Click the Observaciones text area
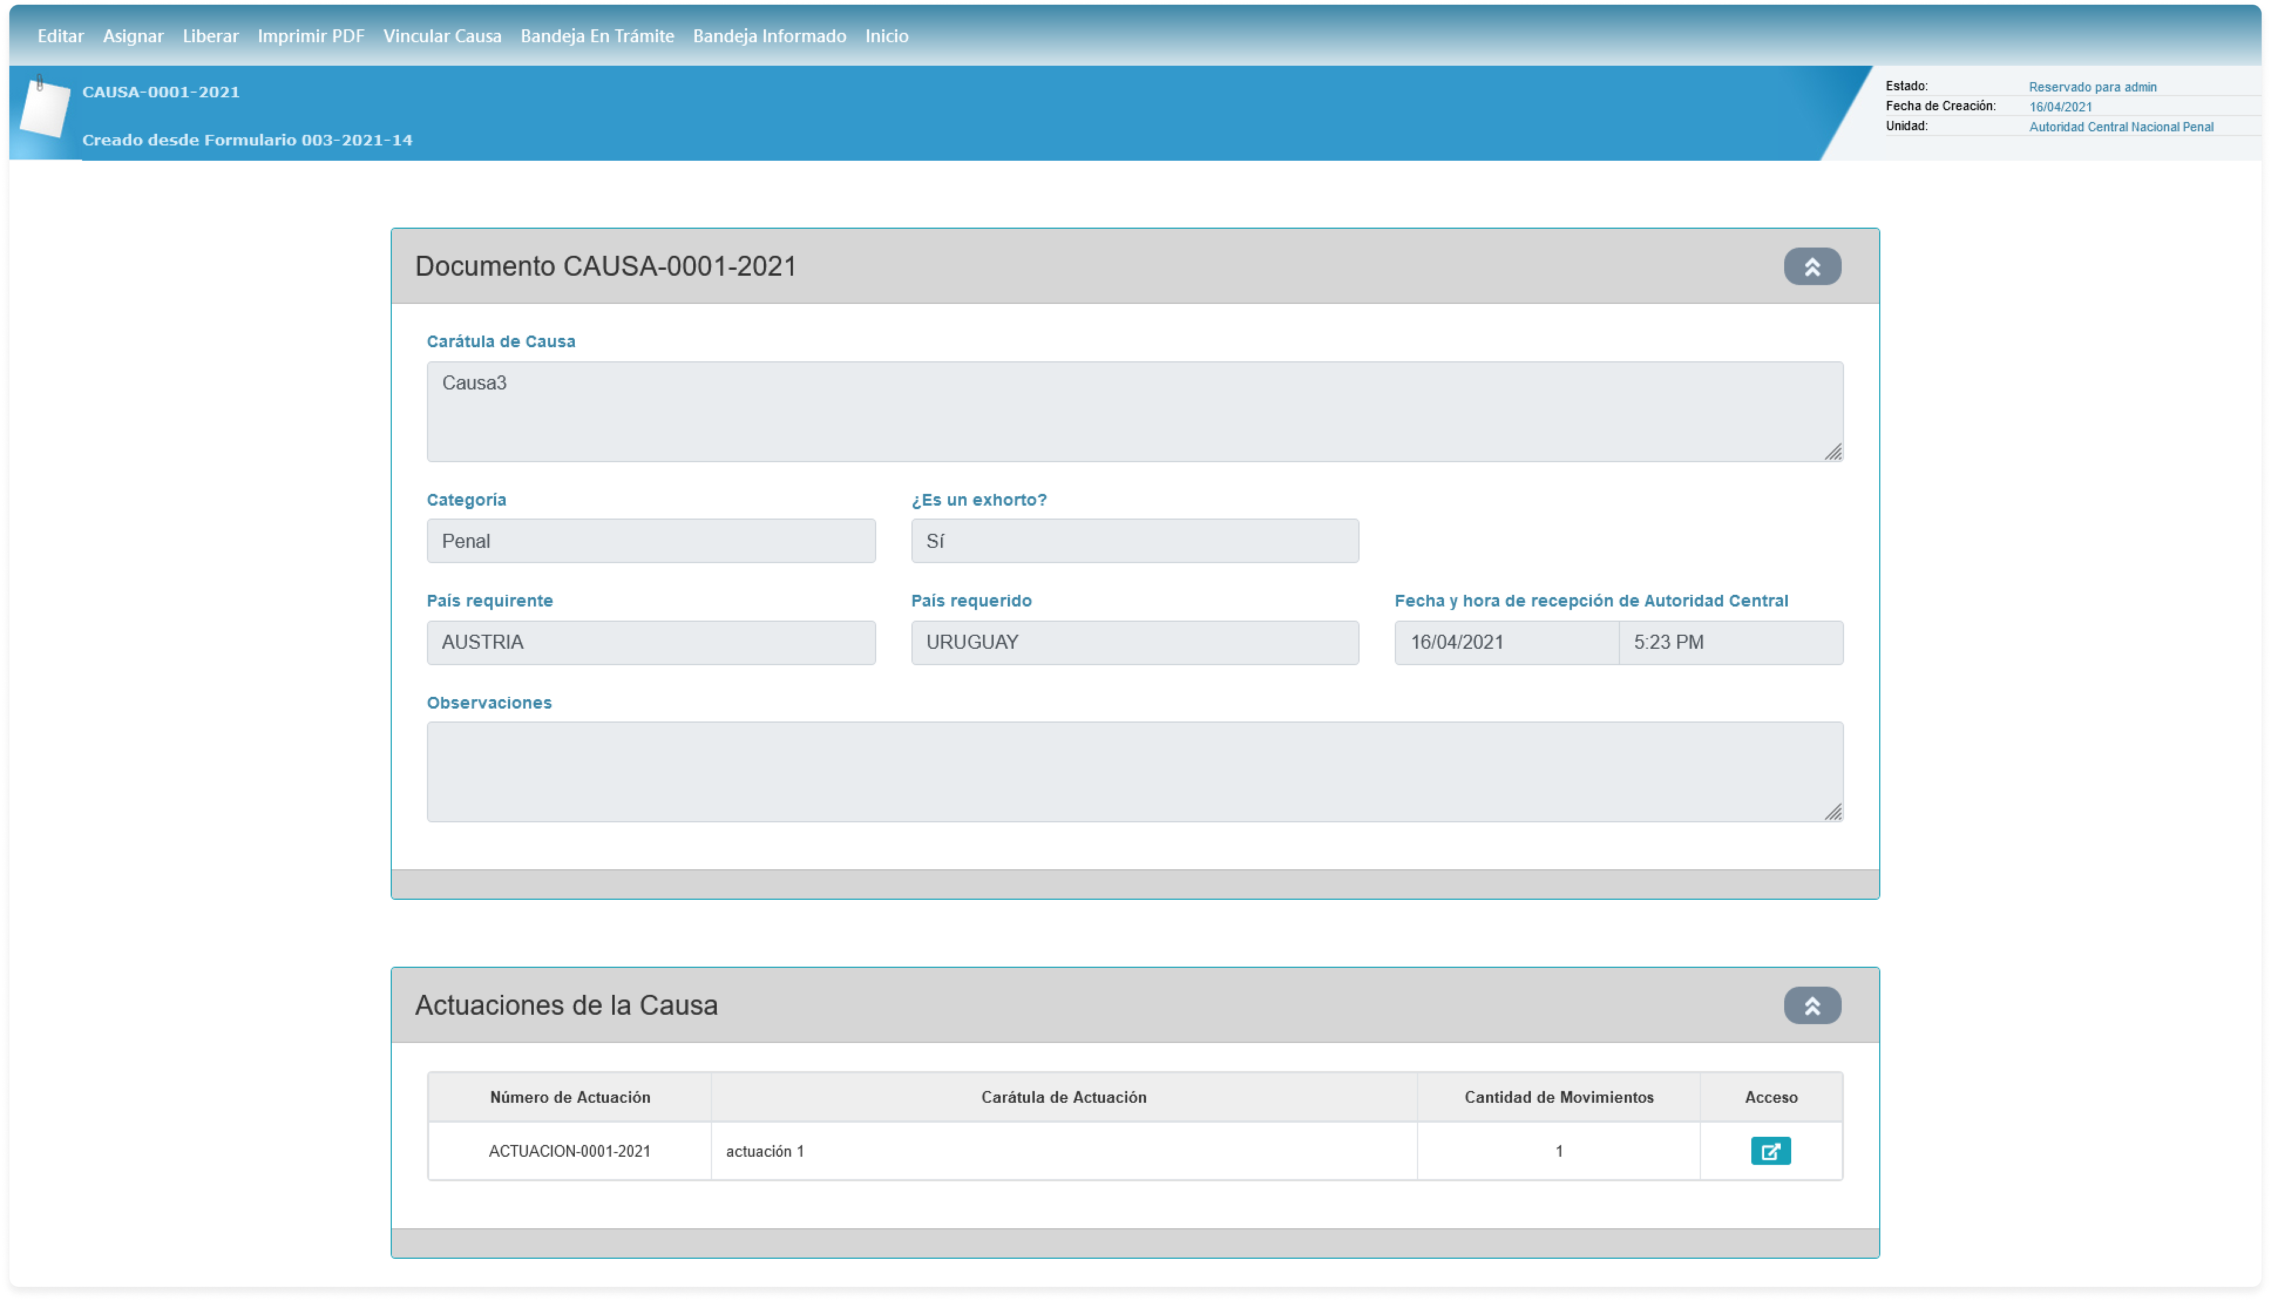Viewport: 2271px width, 1301px height. (1134, 771)
